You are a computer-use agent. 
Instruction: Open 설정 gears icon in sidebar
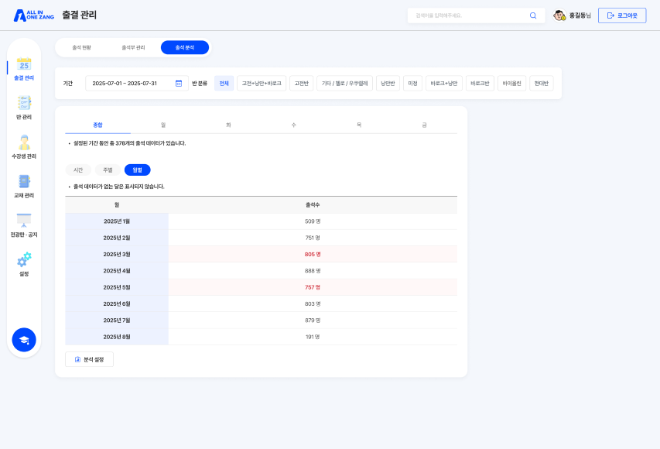24,259
